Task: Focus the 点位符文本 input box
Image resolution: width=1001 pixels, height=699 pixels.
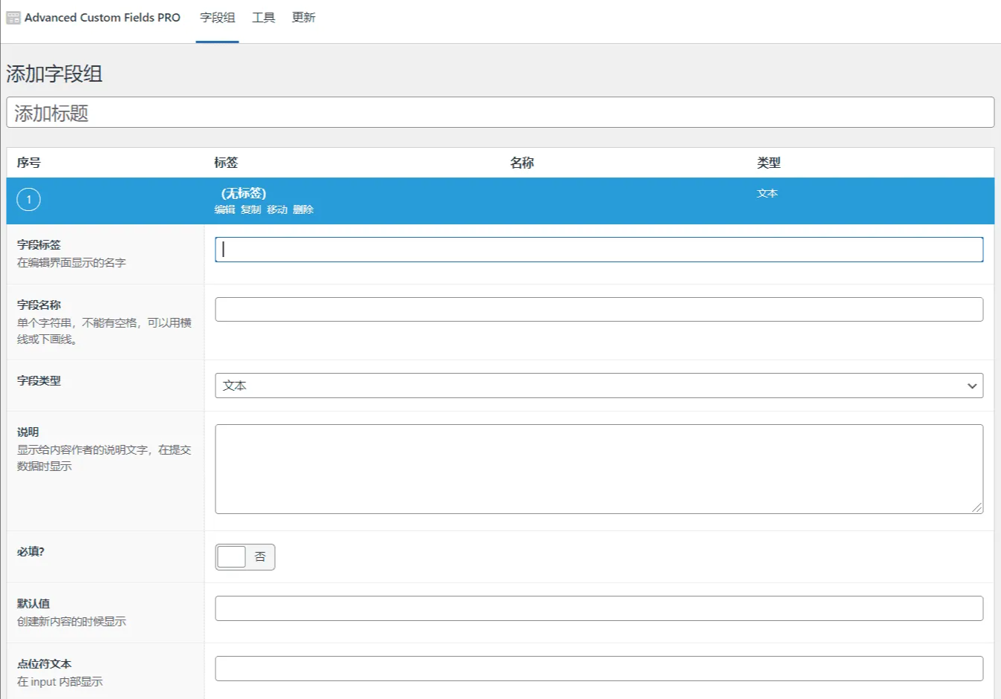Action: click(x=599, y=669)
